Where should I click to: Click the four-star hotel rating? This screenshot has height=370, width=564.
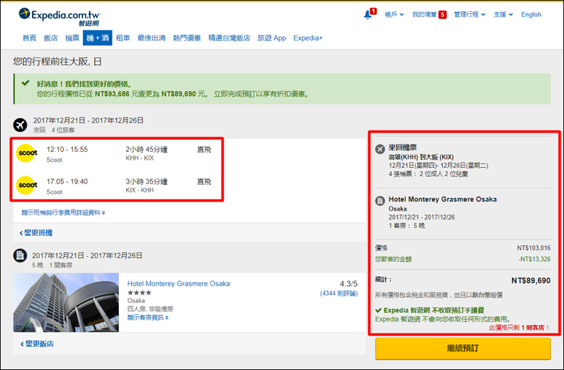139,292
